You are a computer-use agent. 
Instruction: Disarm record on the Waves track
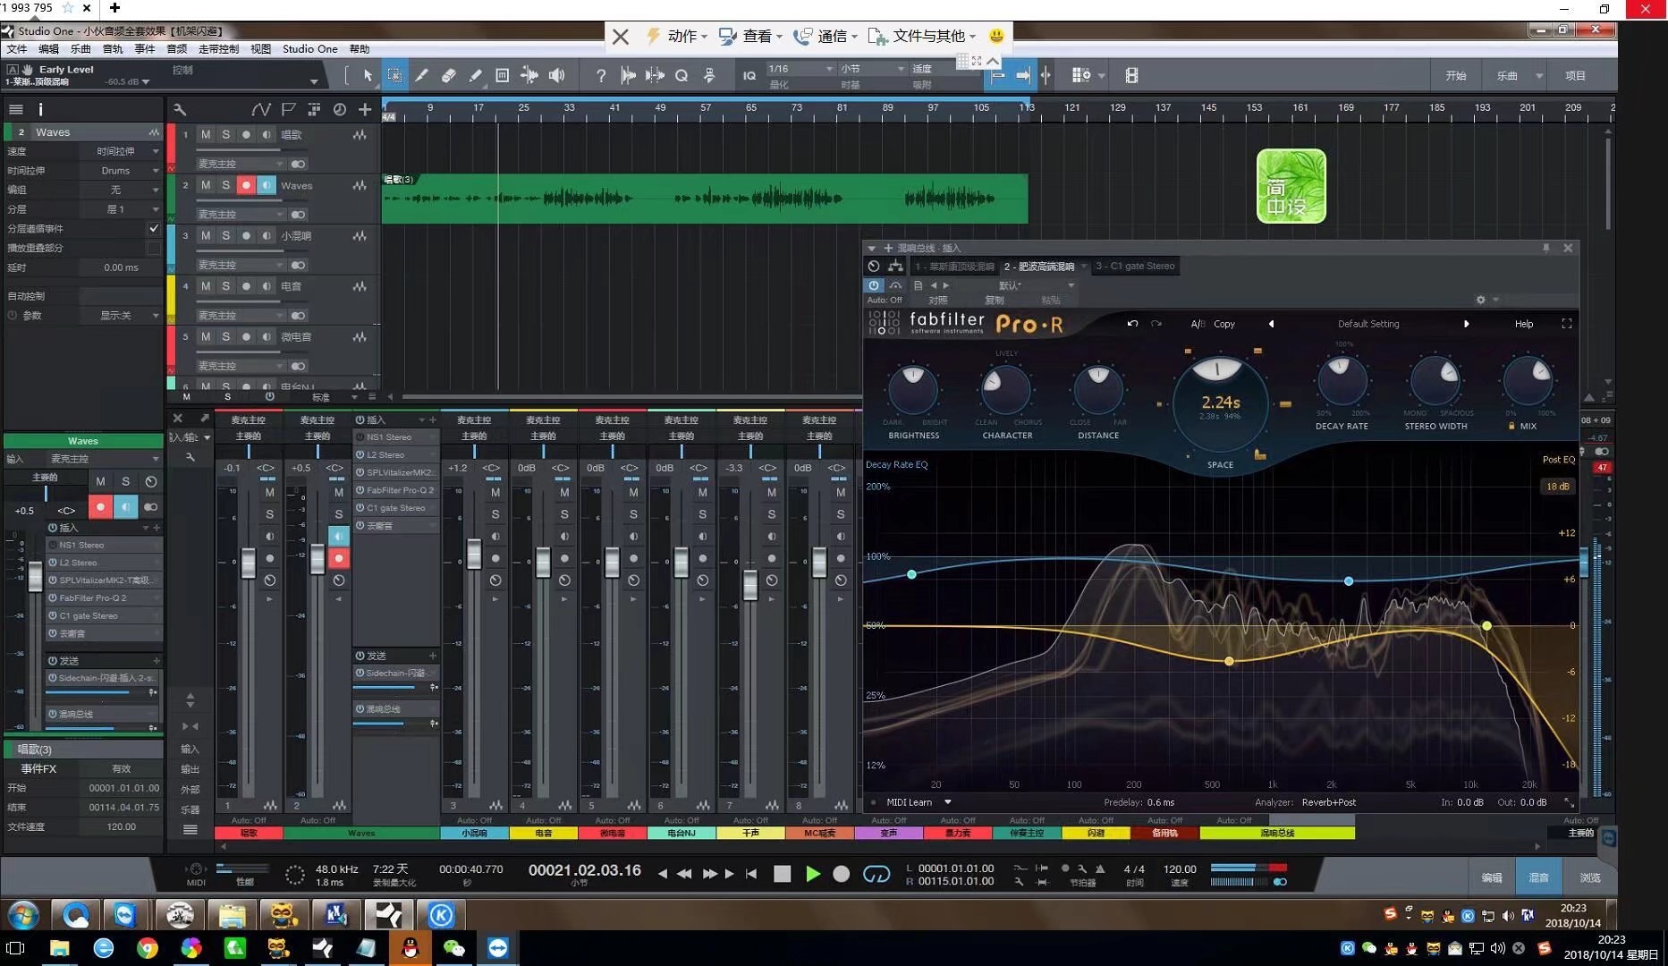tap(246, 185)
